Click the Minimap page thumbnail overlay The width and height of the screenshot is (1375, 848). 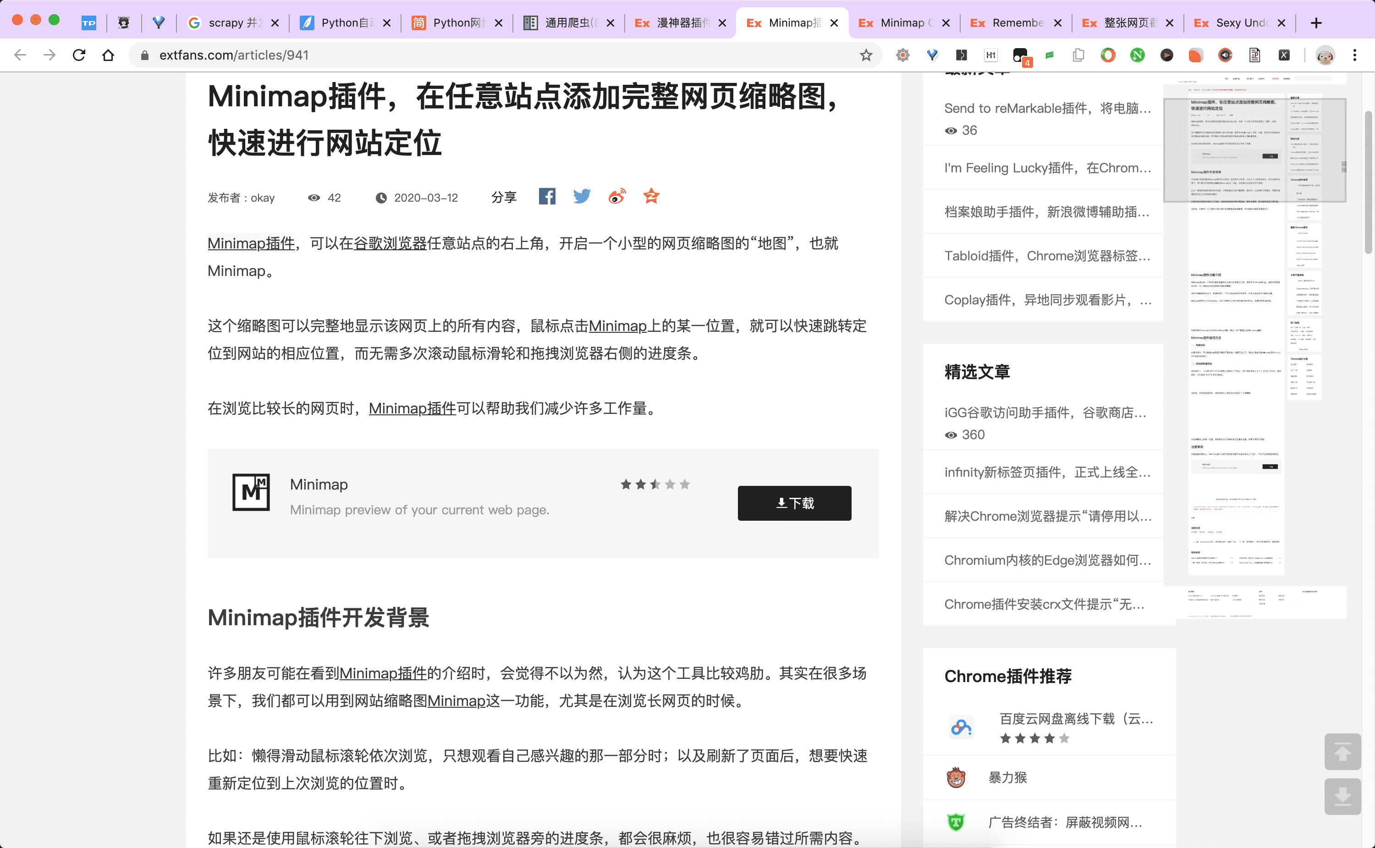coord(1254,150)
